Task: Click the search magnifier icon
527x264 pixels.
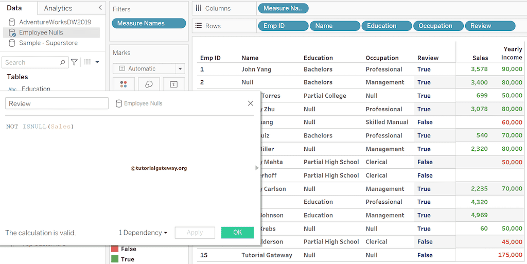Action: 63,62
